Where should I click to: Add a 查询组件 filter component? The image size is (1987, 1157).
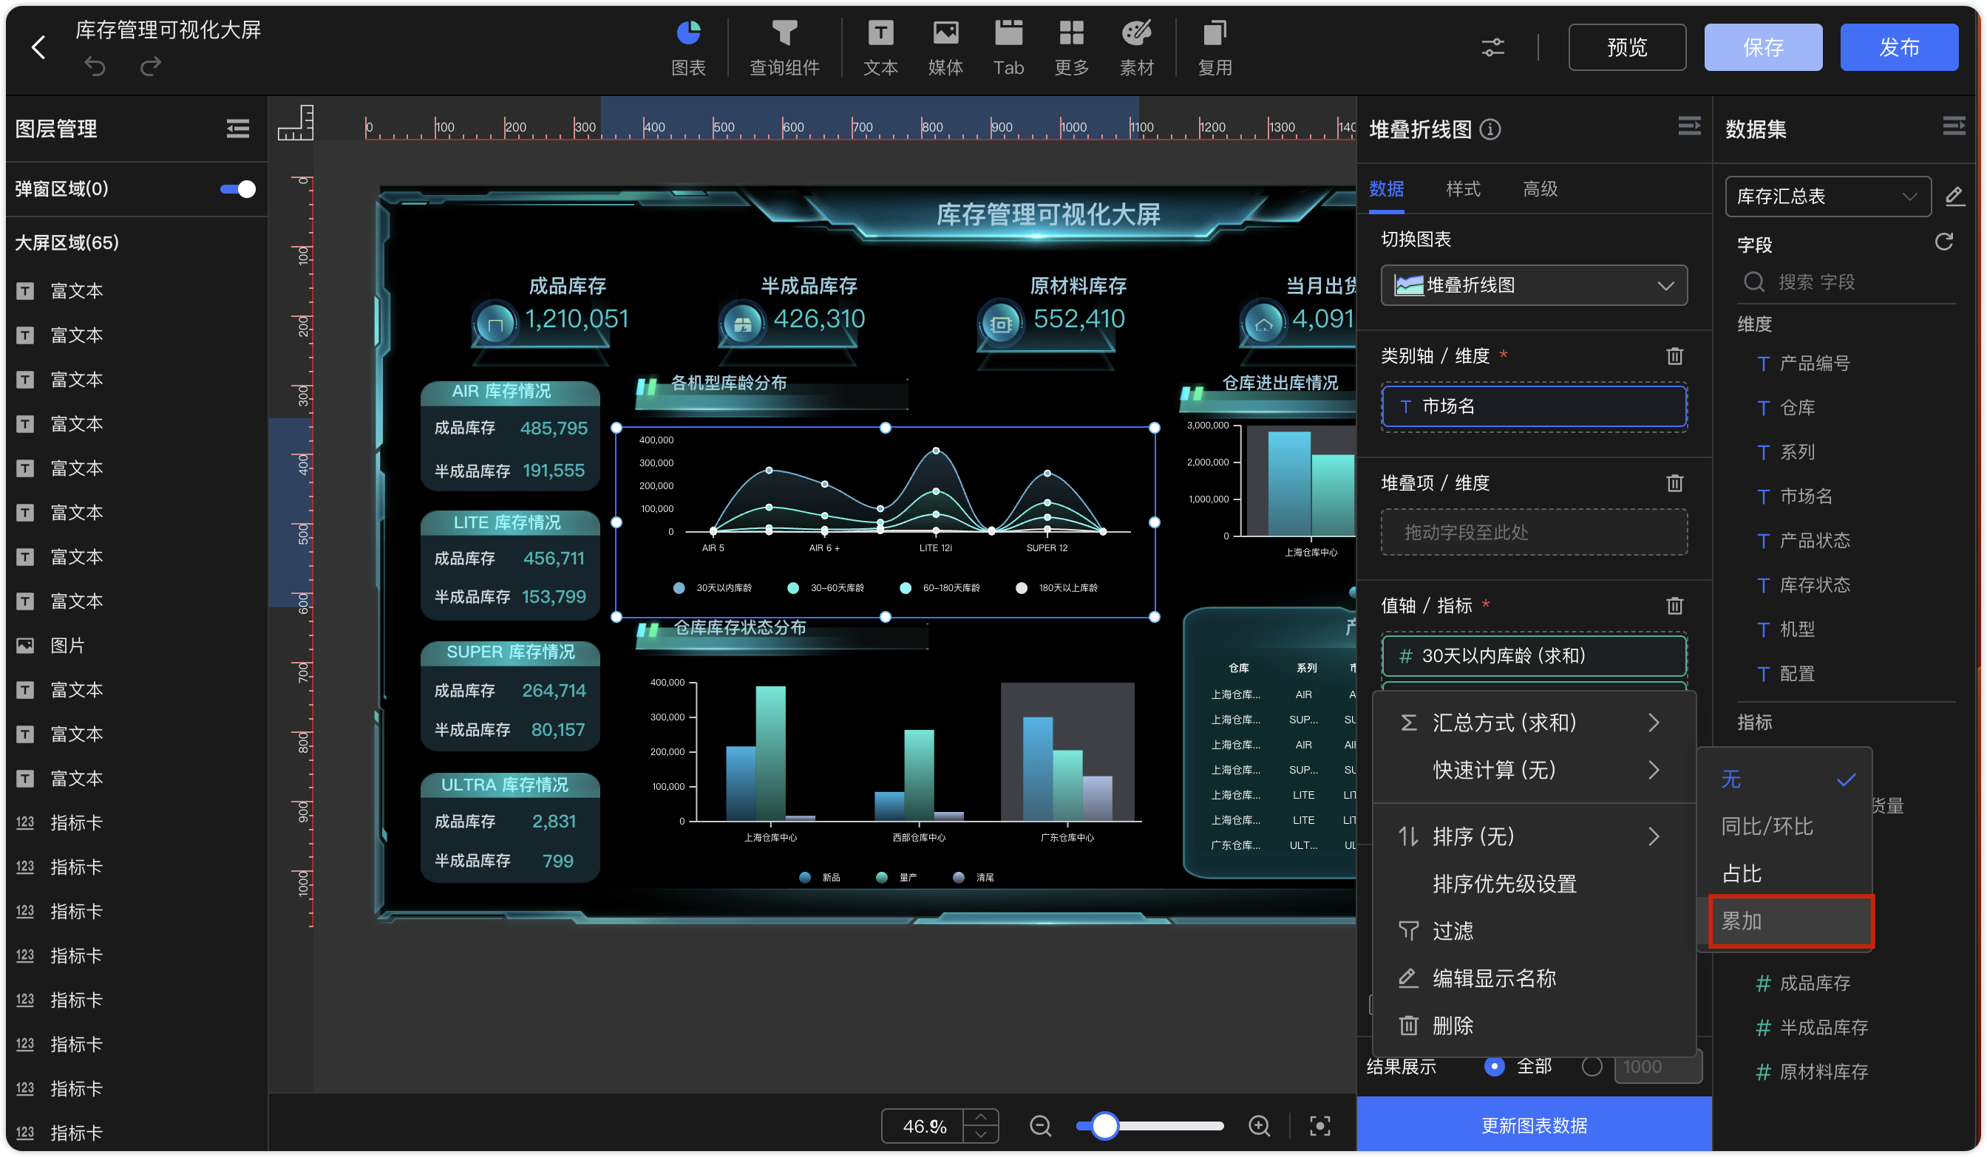[784, 47]
